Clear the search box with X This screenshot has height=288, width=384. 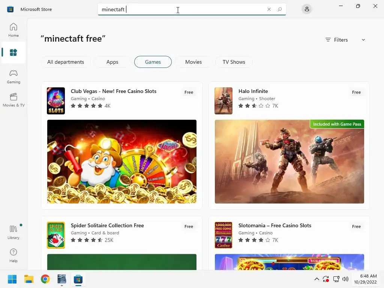tap(269, 9)
